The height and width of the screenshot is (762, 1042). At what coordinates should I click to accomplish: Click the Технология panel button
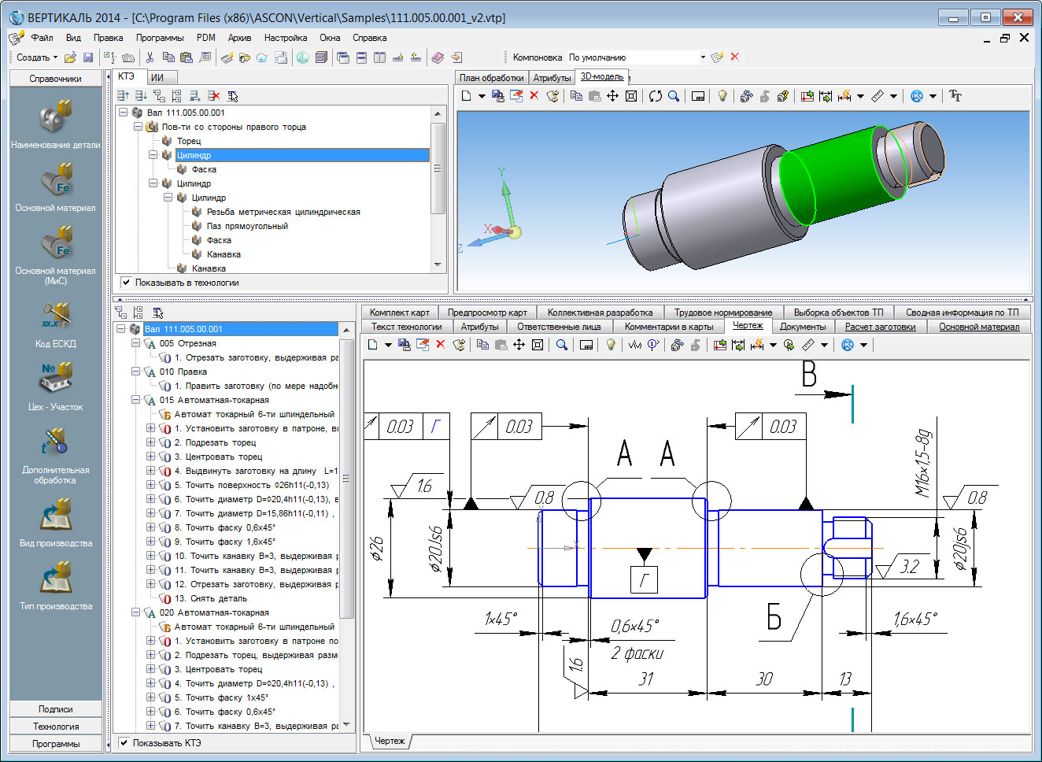point(55,727)
